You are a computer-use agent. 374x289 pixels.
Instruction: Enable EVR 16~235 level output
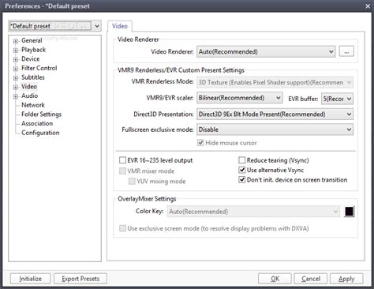click(x=122, y=160)
